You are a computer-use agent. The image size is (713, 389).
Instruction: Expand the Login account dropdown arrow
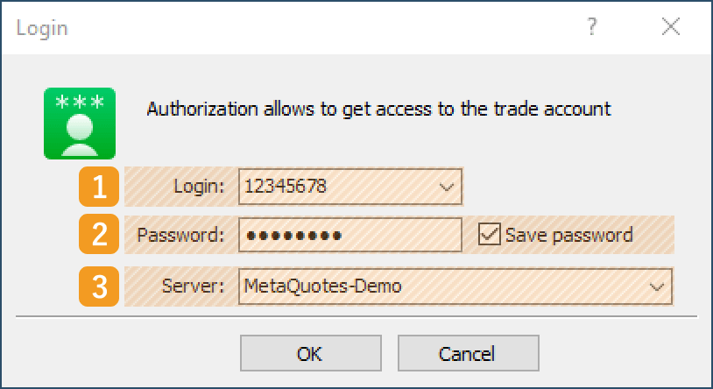pos(446,186)
